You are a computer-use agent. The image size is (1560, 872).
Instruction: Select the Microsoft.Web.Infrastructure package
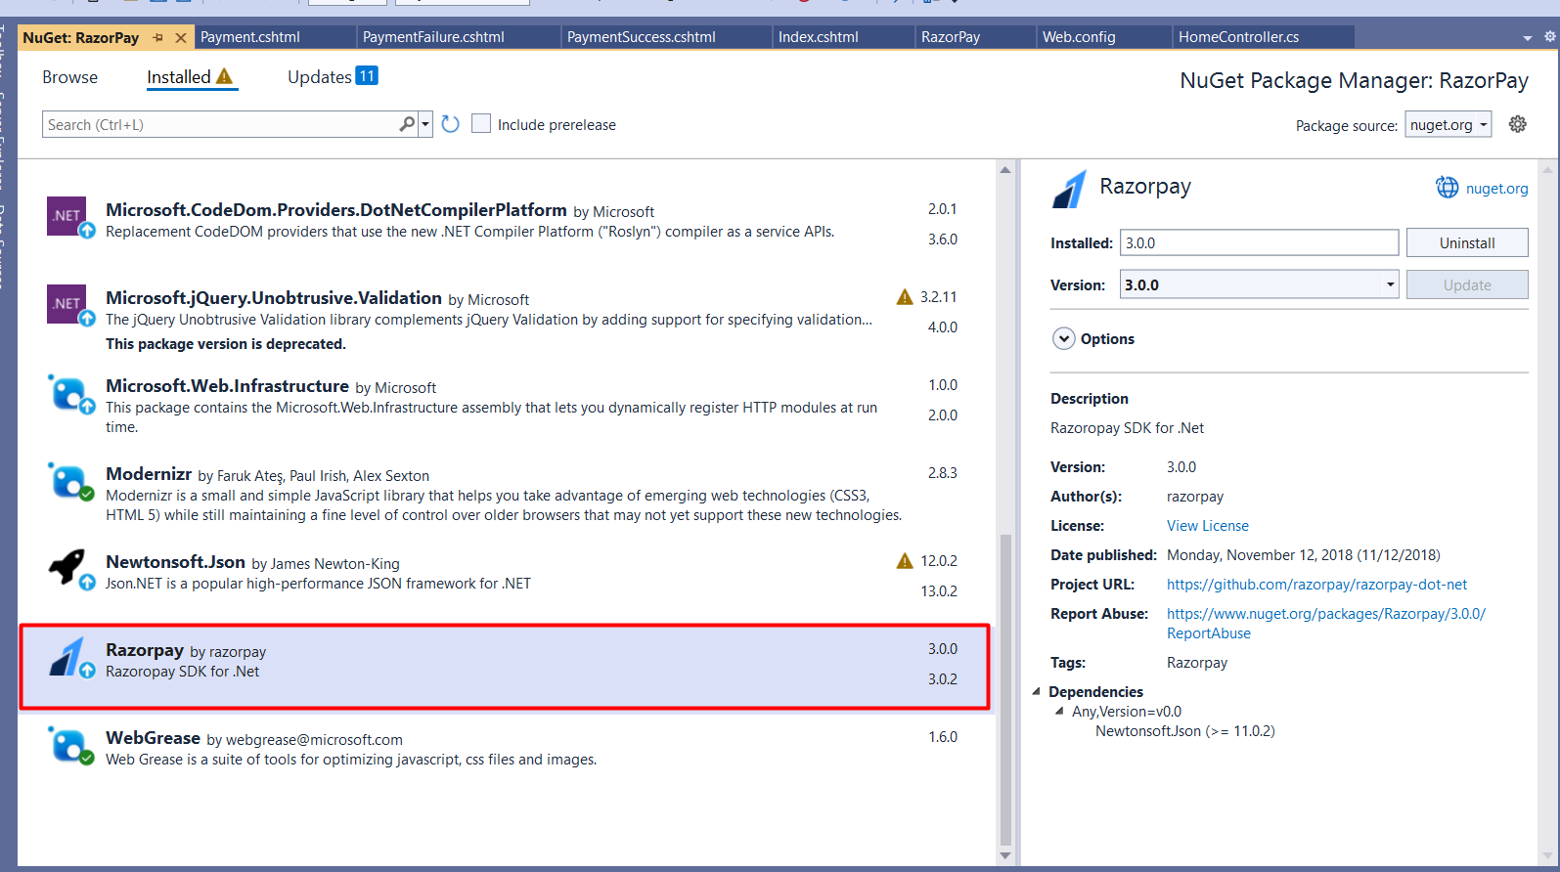click(x=507, y=405)
